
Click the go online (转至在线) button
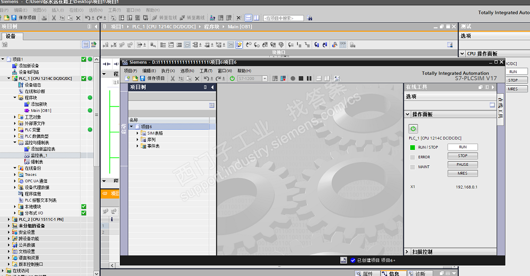click(165, 17)
